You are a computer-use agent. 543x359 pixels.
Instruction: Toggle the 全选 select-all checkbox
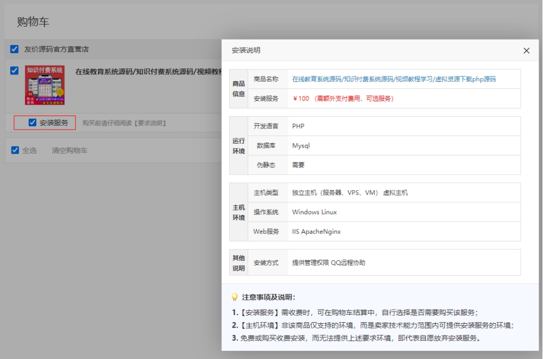[x=15, y=150]
